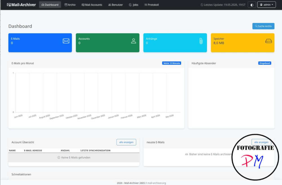Click the drive icon in Speicher card
The height and width of the screenshot is (185, 282).
[x=268, y=41]
